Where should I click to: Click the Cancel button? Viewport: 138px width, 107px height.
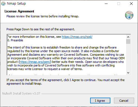click(124, 101)
